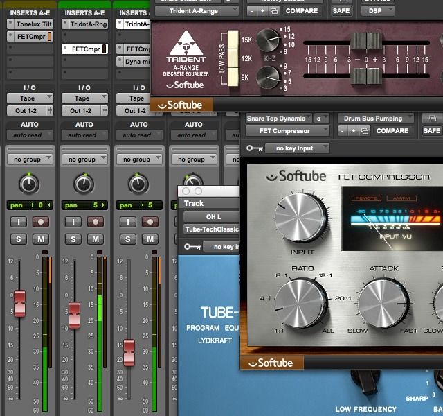Click the Trident window preset copy icon
The height and width of the screenshot is (416, 443).
[274, 11]
